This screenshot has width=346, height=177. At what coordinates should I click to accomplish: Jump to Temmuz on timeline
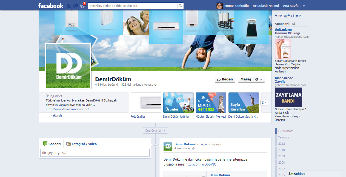pyautogui.click(x=284, y=137)
